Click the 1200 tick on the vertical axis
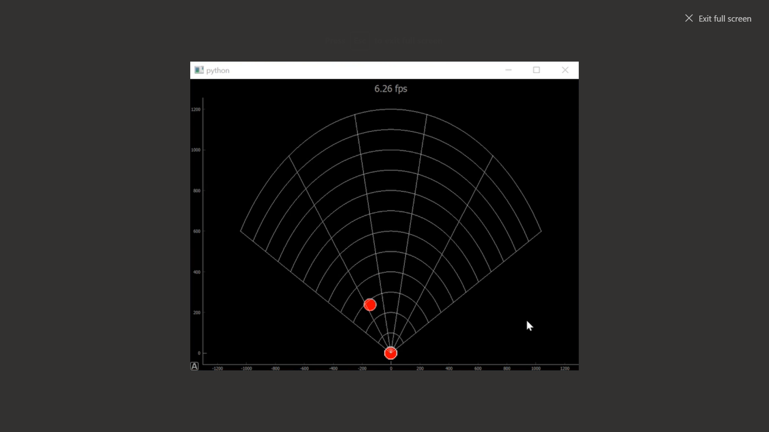769x432 pixels. (x=195, y=110)
